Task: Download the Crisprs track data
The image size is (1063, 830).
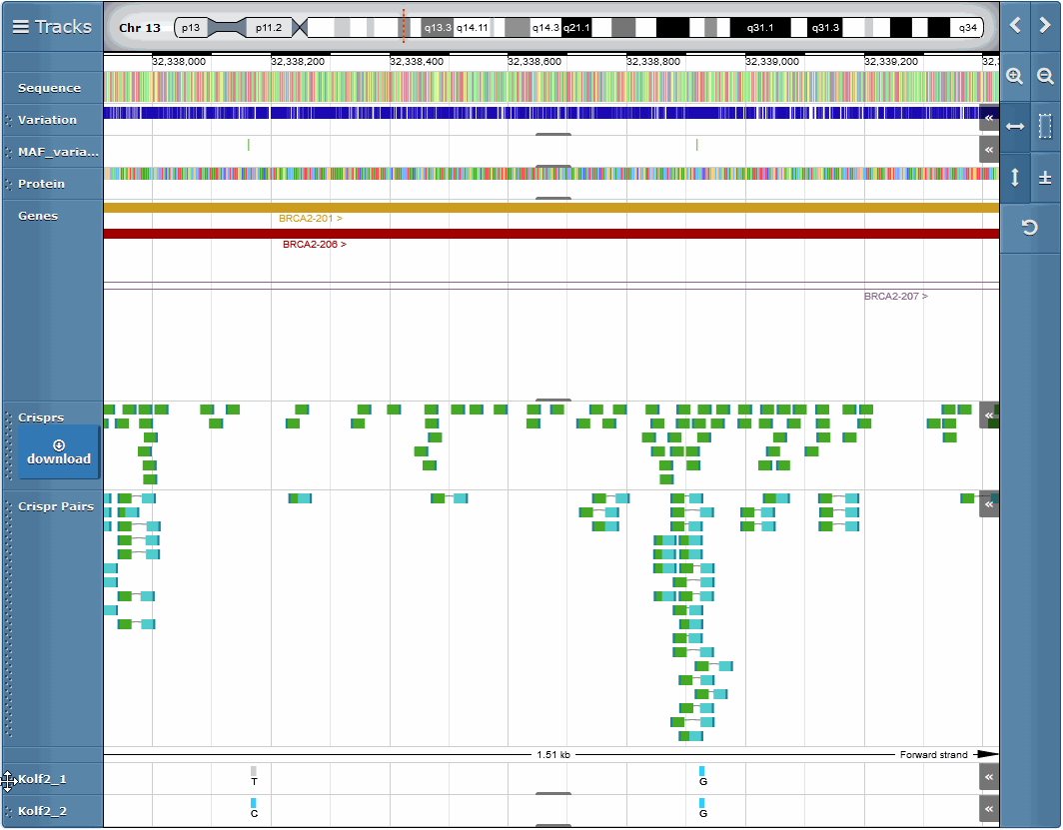Action: click(59, 452)
